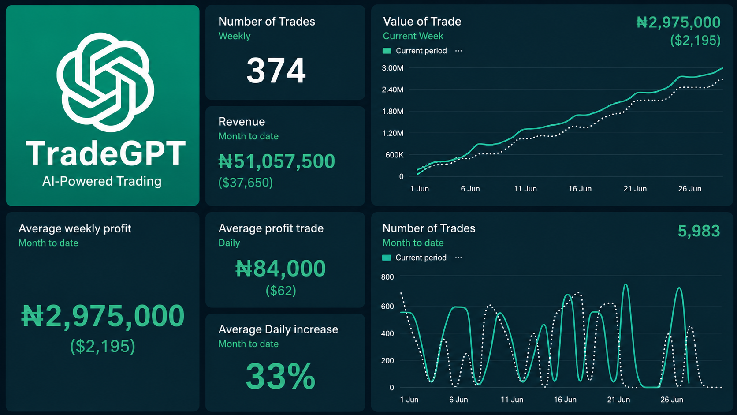Toggle Current period legend label in Value of Trade

pos(421,51)
